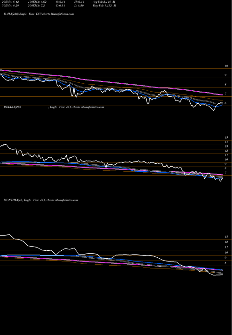Pick axis label 8 on the monthly chart
The height and width of the screenshot is (335, 232).
(x=225, y=263)
